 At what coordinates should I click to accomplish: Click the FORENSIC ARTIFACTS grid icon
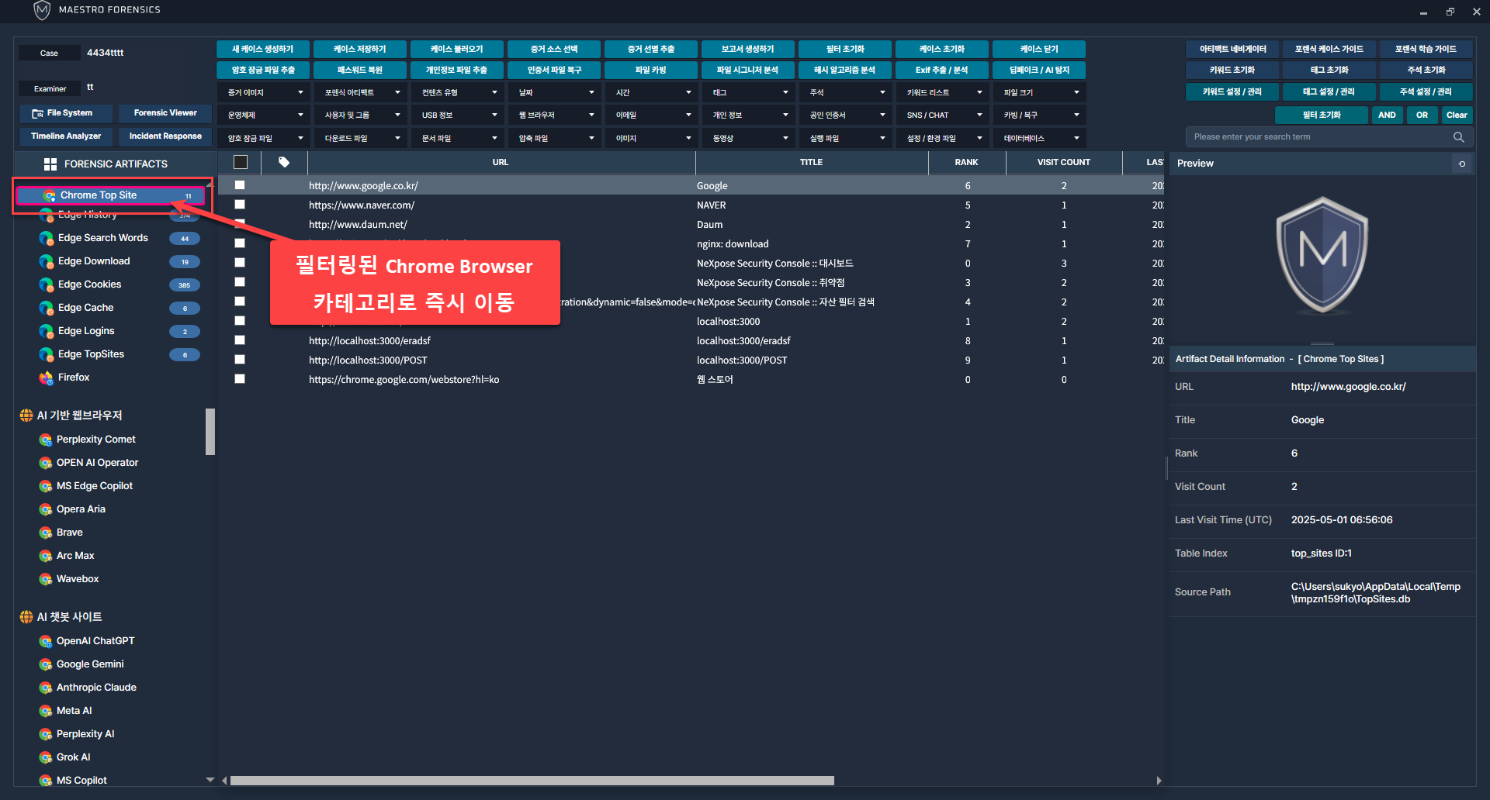coord(50,164)
